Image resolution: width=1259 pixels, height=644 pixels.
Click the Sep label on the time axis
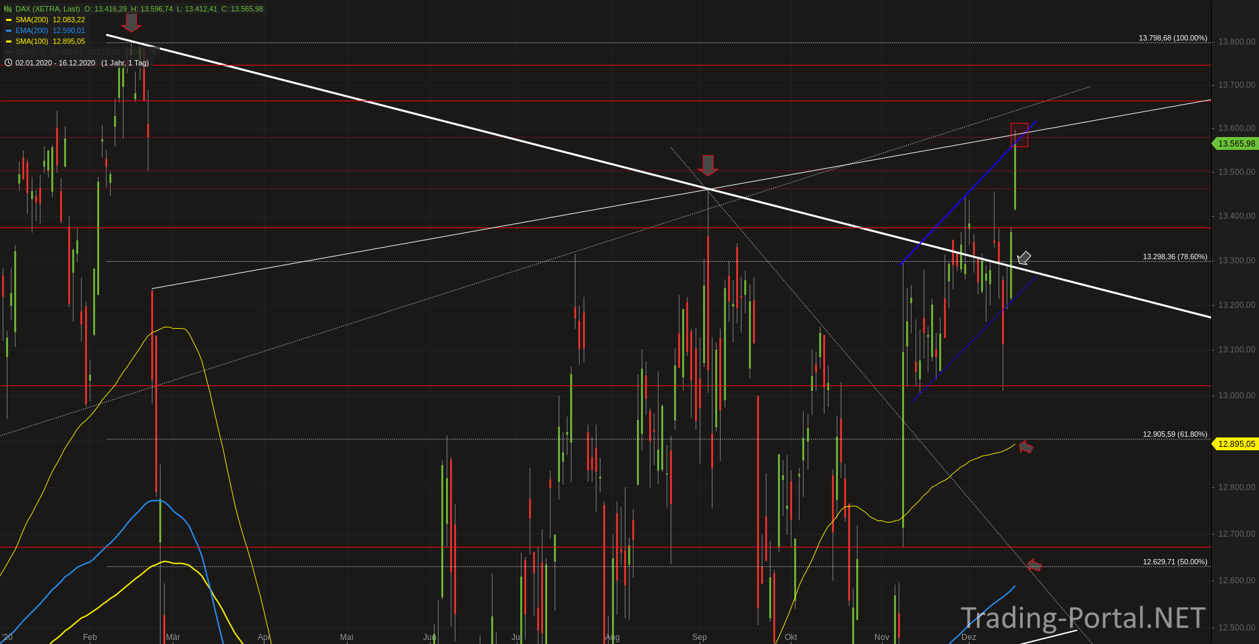click(x=700, y=637)
